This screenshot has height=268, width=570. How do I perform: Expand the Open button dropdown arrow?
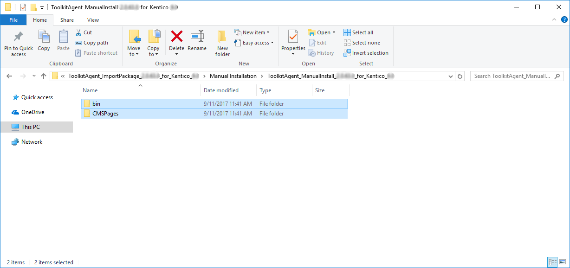(334, 32)
